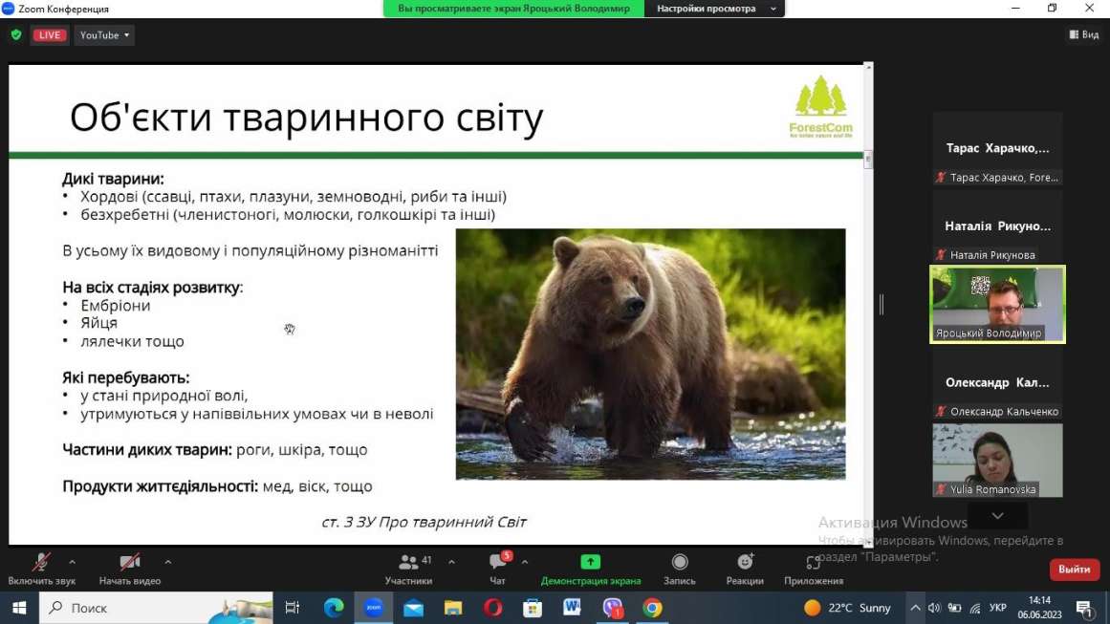The width and height of the screenshot is (1110, 624).
Task: Click the brown bear photo in slide
Action: tap(650, 354)
